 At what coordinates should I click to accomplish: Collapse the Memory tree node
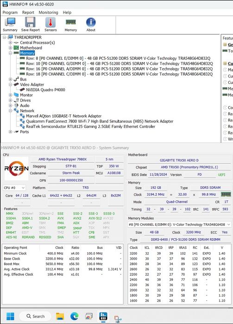[x=10, y=53]
